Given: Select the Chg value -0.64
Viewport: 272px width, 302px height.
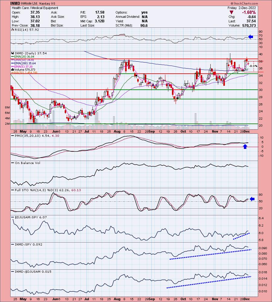Looking at the screenshot, I should tap(251, 17).
